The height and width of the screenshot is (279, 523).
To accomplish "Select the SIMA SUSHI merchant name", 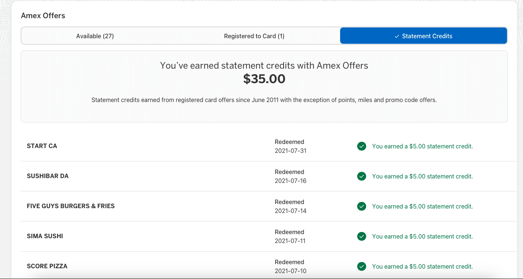I will 45,236.
